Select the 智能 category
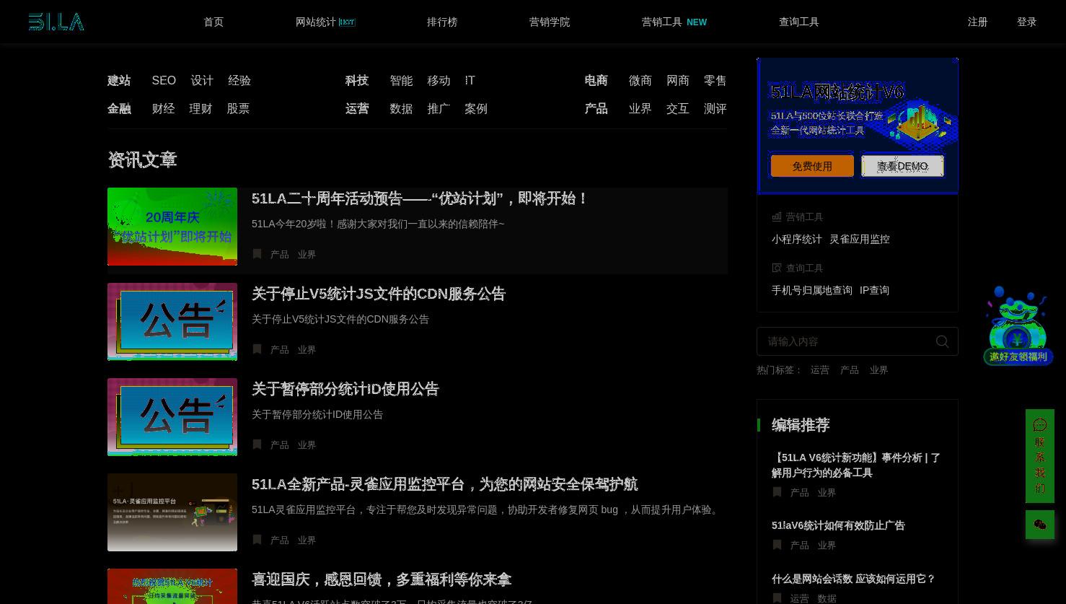 click(401, 81)
